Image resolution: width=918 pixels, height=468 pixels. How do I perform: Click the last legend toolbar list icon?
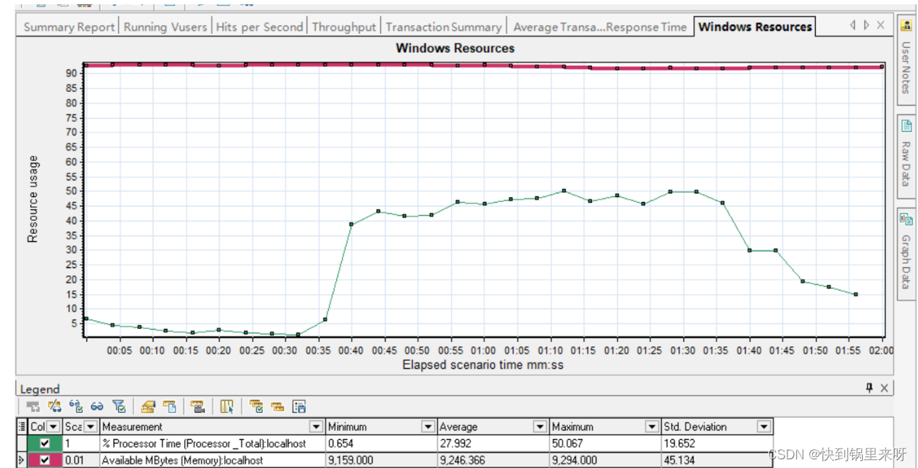pos(299,406)
